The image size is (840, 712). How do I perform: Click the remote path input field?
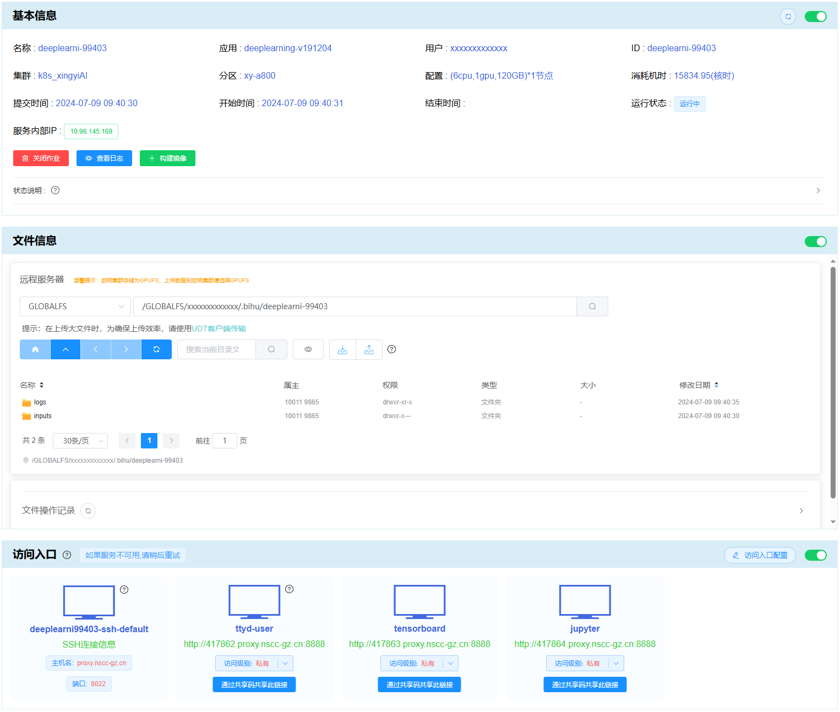point(355,306)
